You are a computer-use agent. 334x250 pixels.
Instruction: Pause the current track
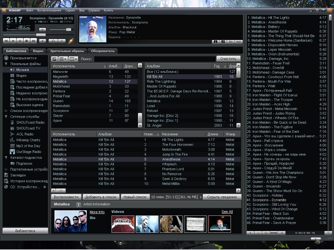pos(20,41)
